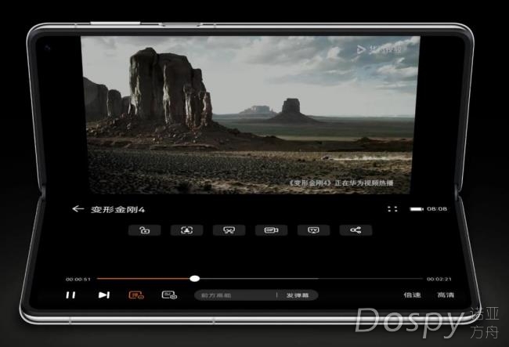Toggle the orange danmaku display switch
The height and width of the screenshot is (347, 509).
pos(136,295)
